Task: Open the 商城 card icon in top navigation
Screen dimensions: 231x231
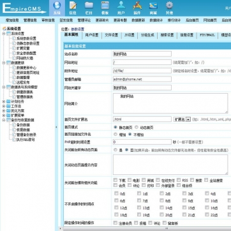Action: click(x=153, y=6)
